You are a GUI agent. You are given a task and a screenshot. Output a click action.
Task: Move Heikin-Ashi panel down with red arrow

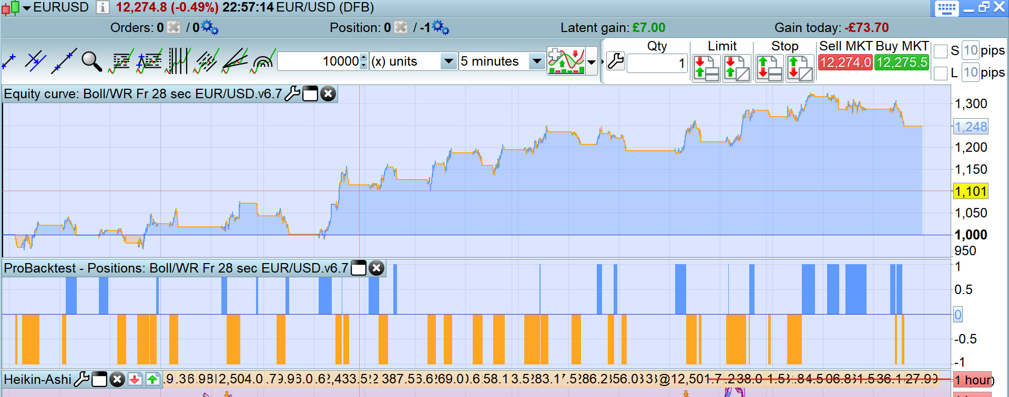(x=135, y=379)
